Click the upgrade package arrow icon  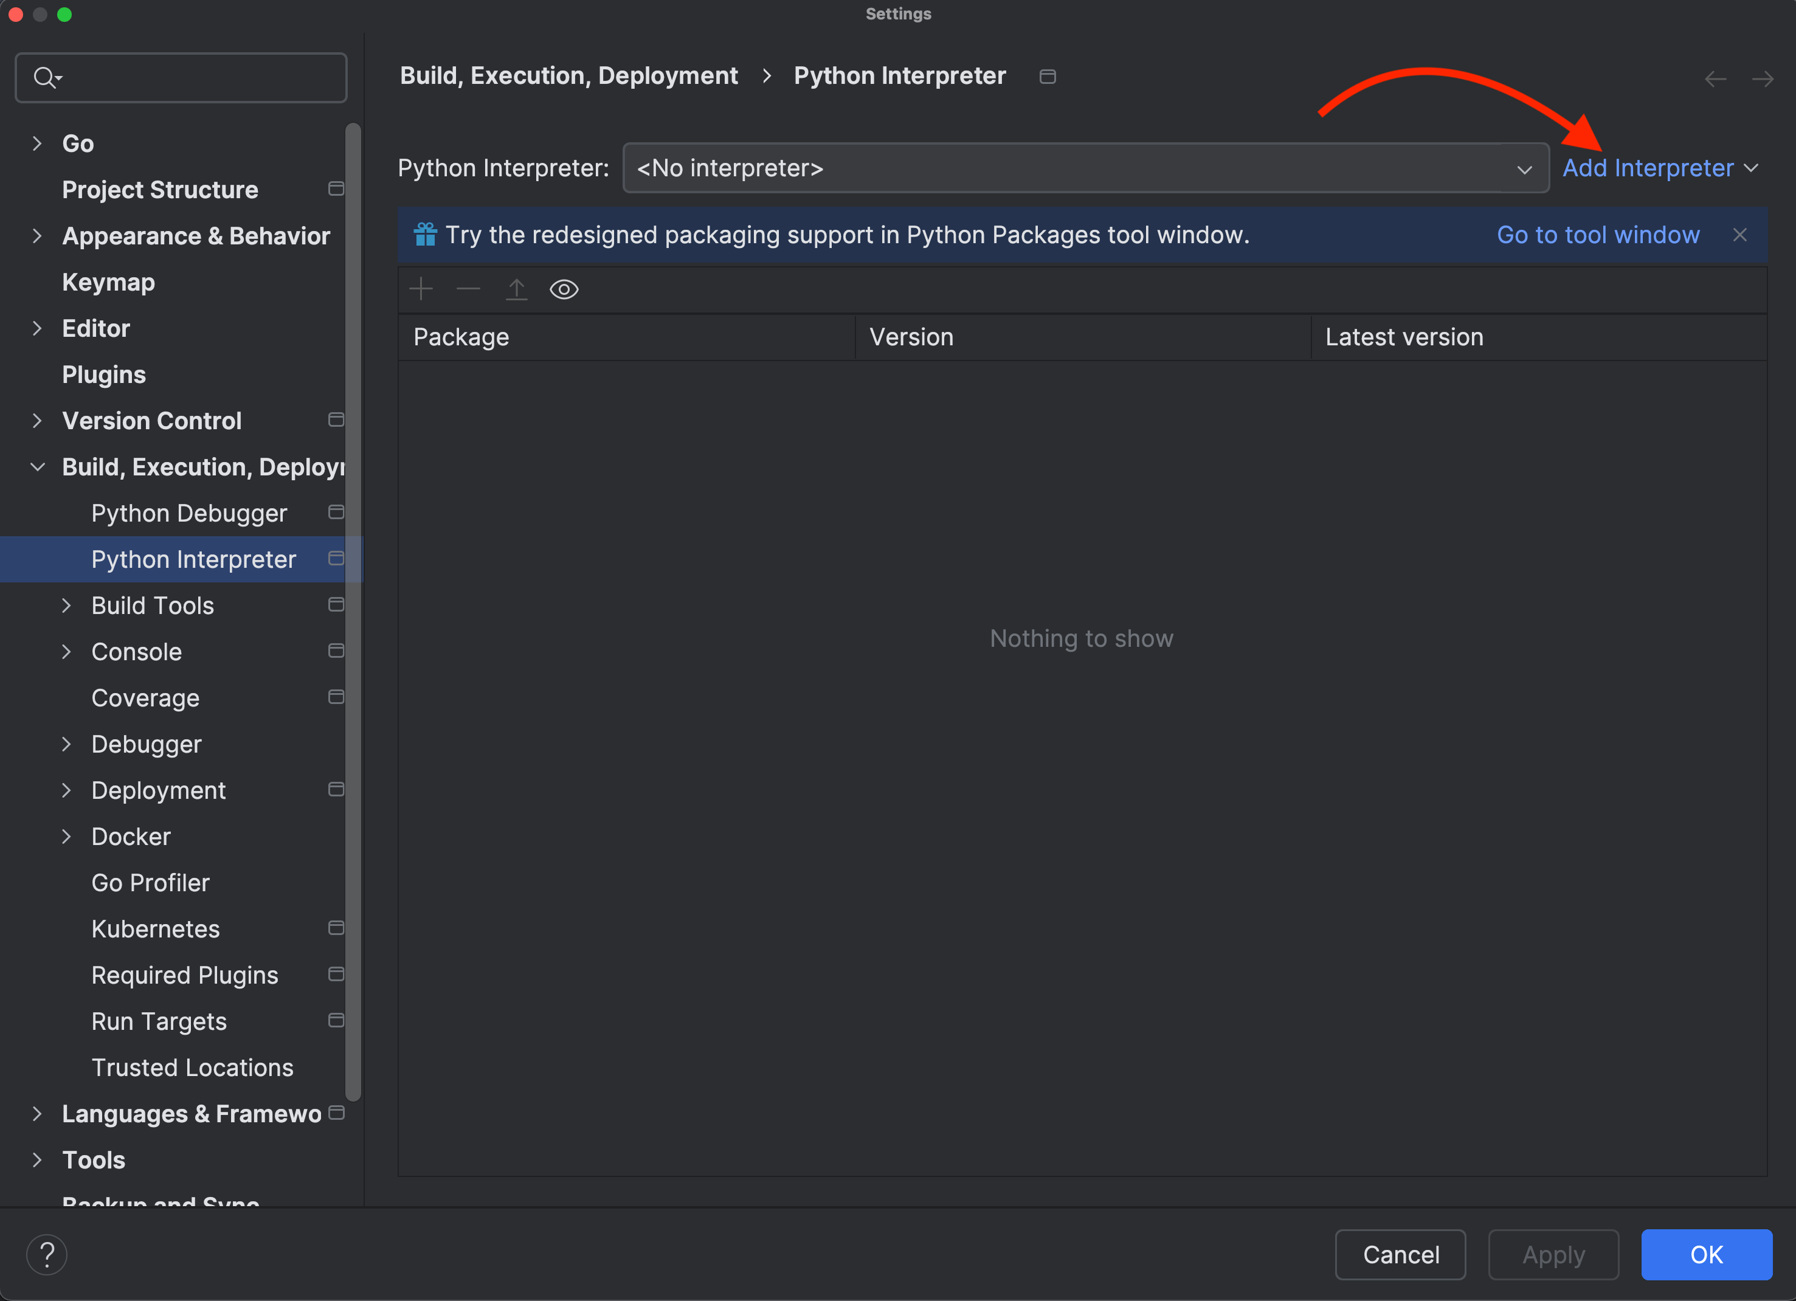[516, 289]
